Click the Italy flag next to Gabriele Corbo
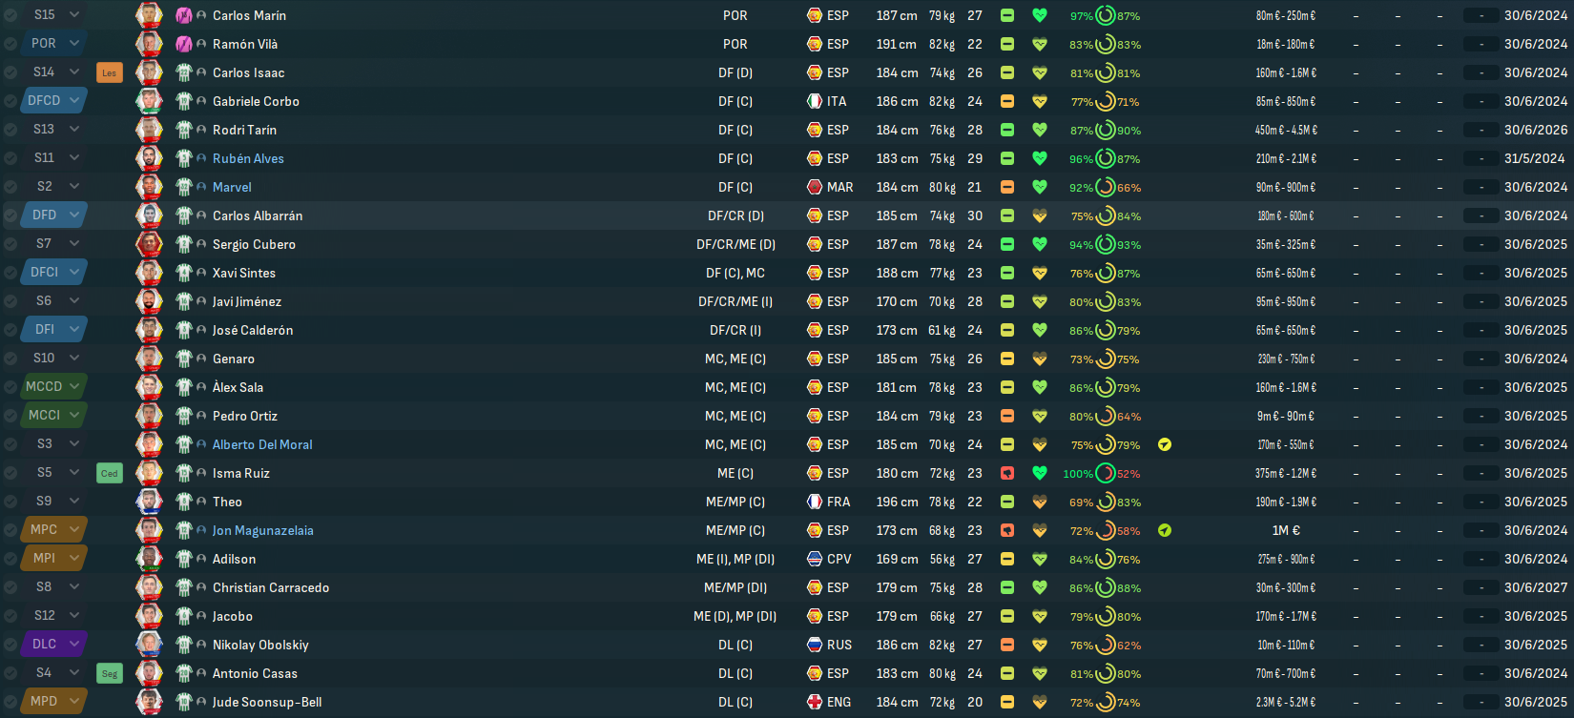 click(x=815, y=101)
